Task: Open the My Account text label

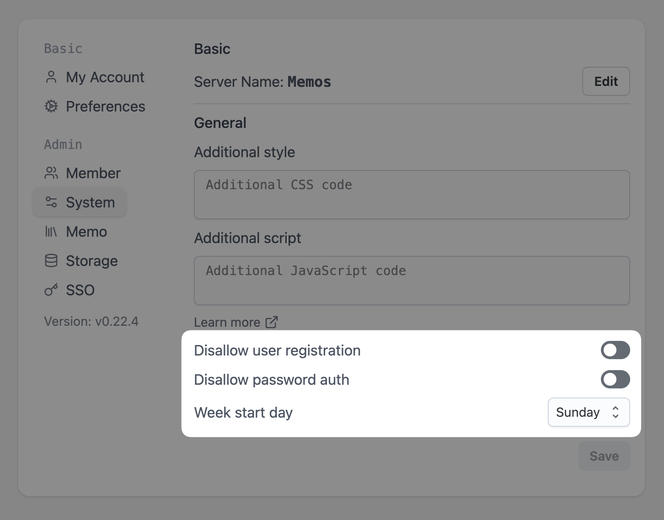Action: pos(105,77)
